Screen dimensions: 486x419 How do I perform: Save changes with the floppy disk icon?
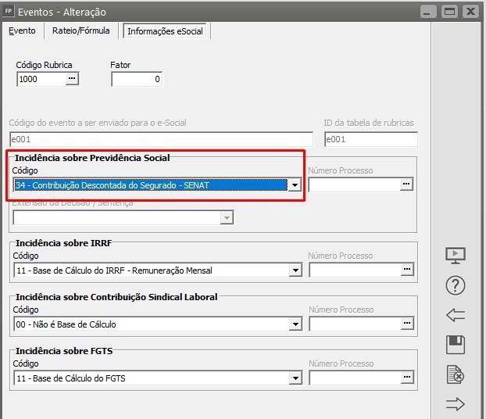point(456,345)
